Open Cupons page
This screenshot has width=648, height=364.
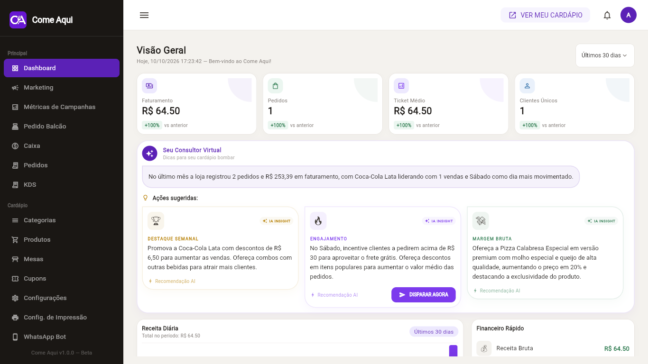point(62,278)
